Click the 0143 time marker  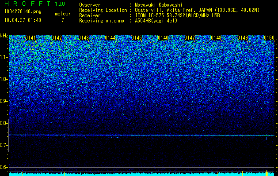coord(84,38)
